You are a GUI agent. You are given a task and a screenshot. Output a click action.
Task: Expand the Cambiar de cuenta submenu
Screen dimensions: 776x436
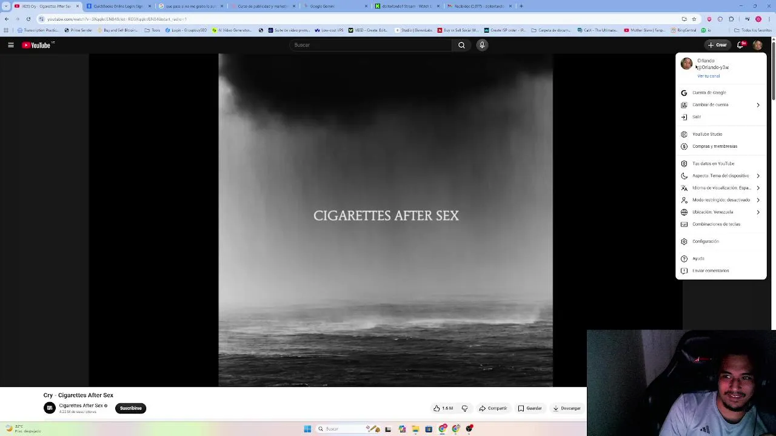pos(721,105)
